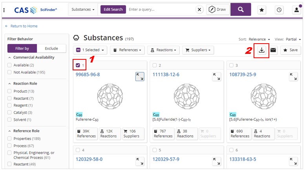This screenshot has width=305, height=171.
Task: Click the Enter a query field
Action: [x=161, y=9]
